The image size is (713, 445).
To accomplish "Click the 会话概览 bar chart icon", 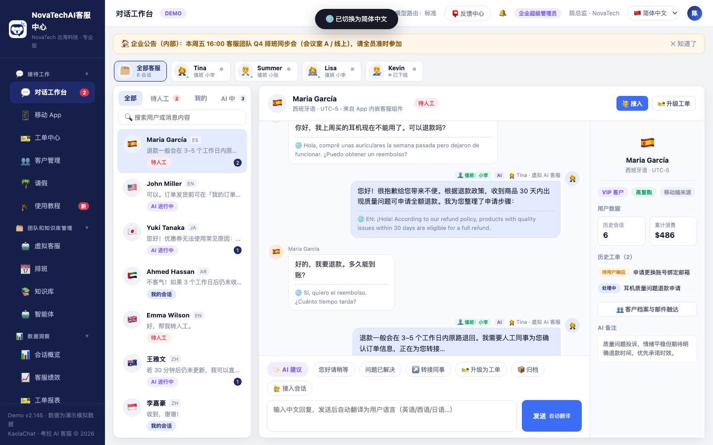I will [x=25, y=355].
